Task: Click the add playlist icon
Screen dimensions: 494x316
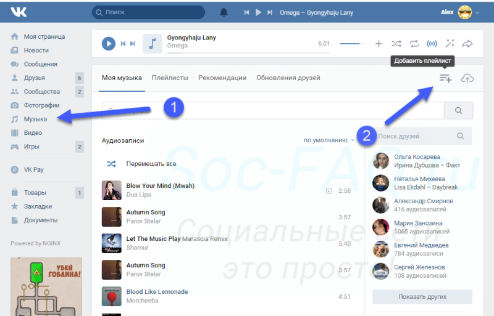Action: (445, 78)
